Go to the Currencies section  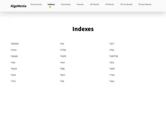66,4
